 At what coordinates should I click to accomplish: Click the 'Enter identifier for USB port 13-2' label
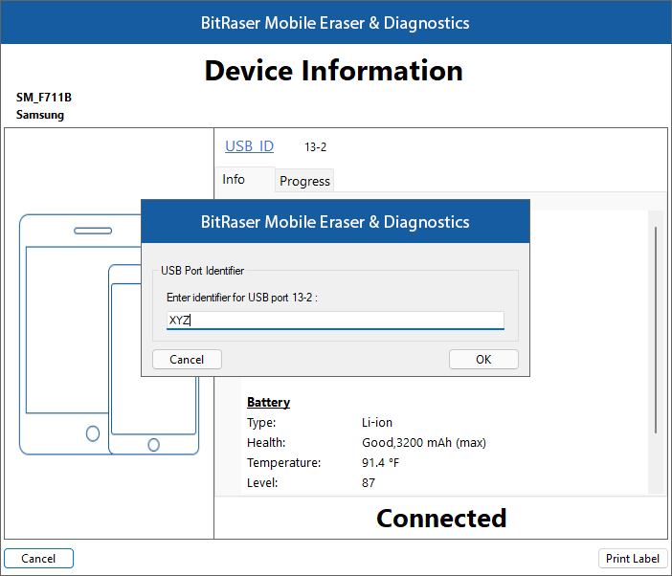(242, 298)
